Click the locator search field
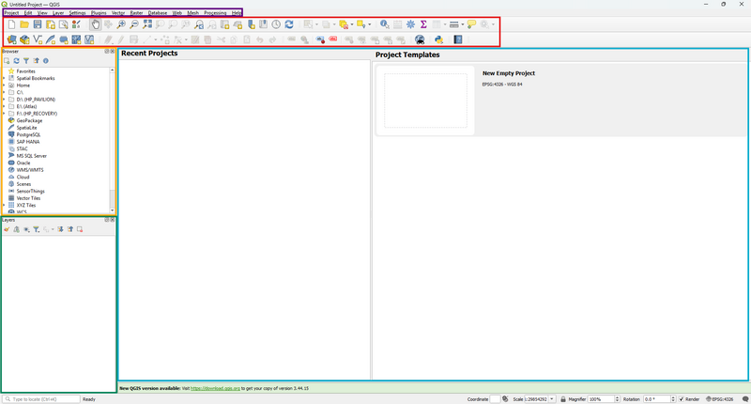The height and width of the screenshot is (404, 751). coord(41,399)
